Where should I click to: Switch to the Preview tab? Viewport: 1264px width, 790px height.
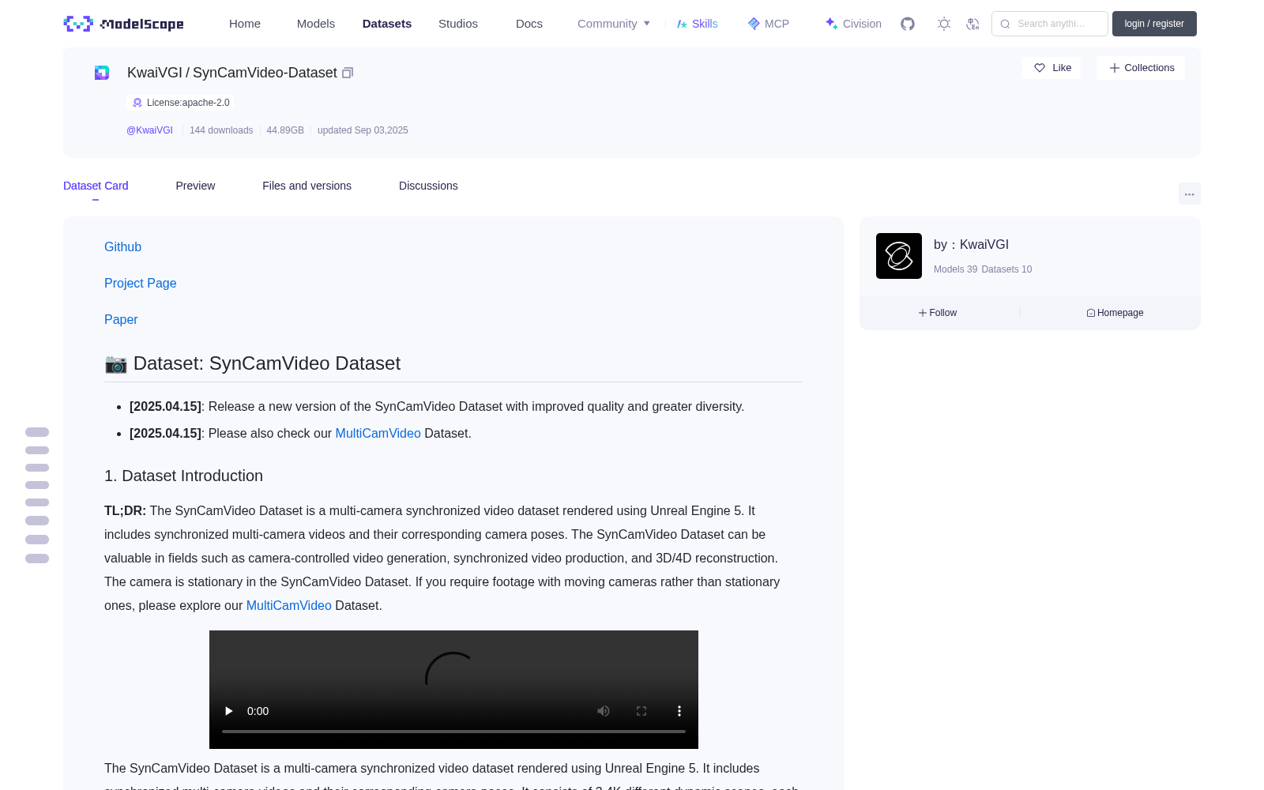(x=195, y=186)
